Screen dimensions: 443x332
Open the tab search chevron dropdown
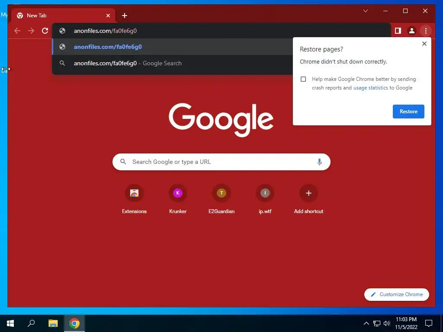point(365,11)
